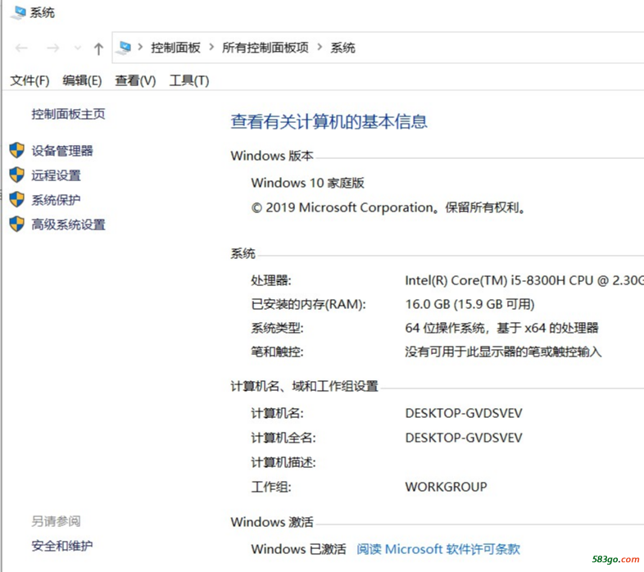Click the text Windows 10 家庭版
Image resolution: width=644 pixels, height=572 pixels.
[307, 183]
